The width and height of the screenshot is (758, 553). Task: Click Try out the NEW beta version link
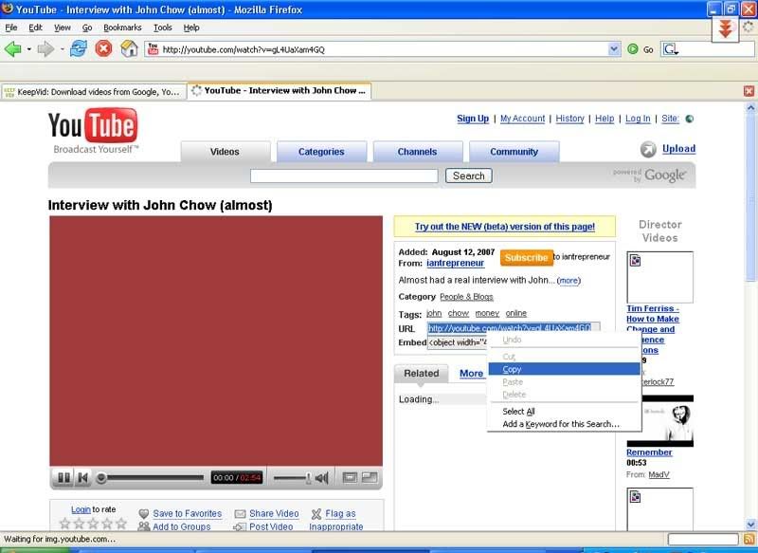[x=505, y=227]
